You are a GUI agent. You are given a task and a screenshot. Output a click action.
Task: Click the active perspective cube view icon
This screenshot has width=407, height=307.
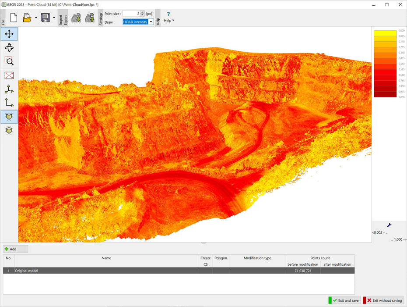9,117
